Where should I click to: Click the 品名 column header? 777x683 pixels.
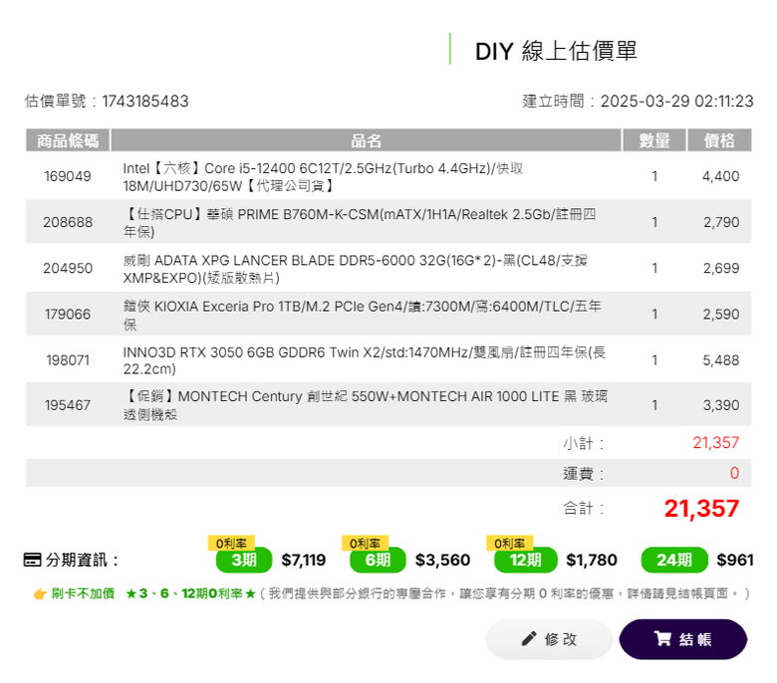coord(367,140)
